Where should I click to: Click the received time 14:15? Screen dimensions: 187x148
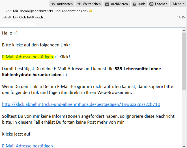tap(181, 17)
